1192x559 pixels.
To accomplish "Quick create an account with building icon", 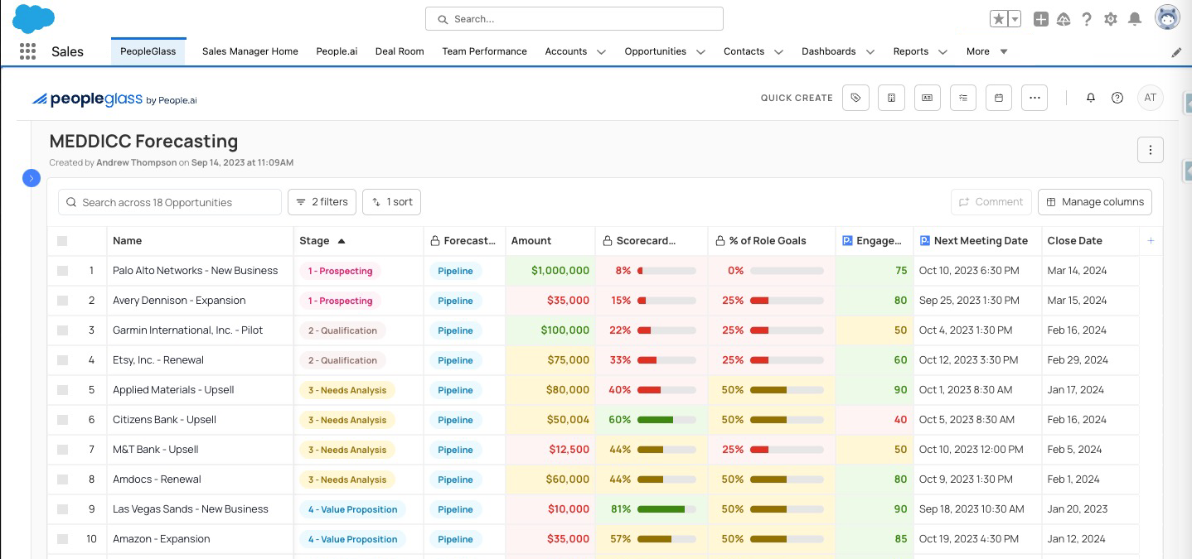I will [891, 98].
